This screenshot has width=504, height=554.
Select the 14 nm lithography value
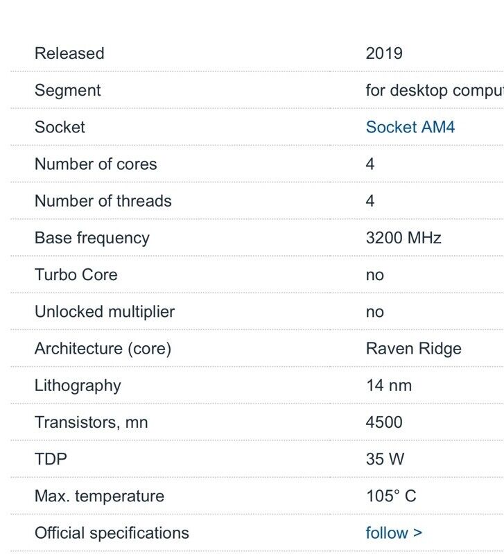tap(389, 386)
